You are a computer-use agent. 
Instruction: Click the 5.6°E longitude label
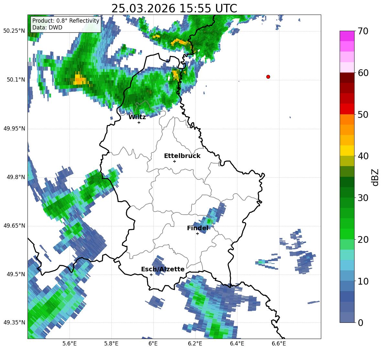pyautogui.click(x=70, y=344)
